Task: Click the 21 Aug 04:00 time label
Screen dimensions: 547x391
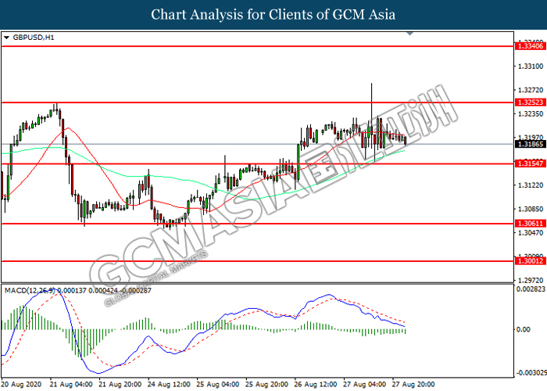Action: click(71, 385)
